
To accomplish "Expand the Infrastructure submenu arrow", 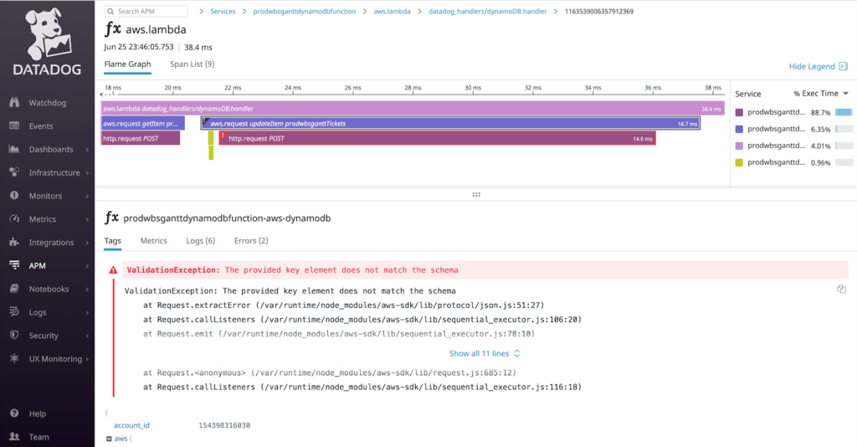I will pyautogui.click(x=87, y=172).
